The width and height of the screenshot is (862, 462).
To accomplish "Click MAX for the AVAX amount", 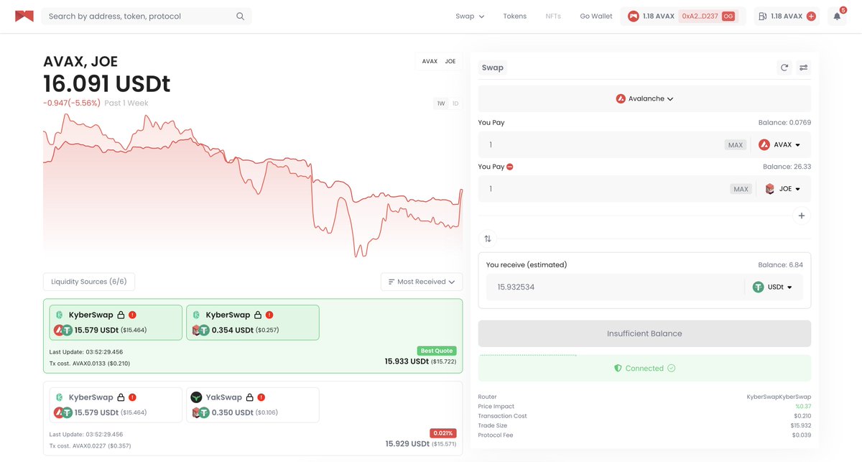I will click(x=736, y=145).
